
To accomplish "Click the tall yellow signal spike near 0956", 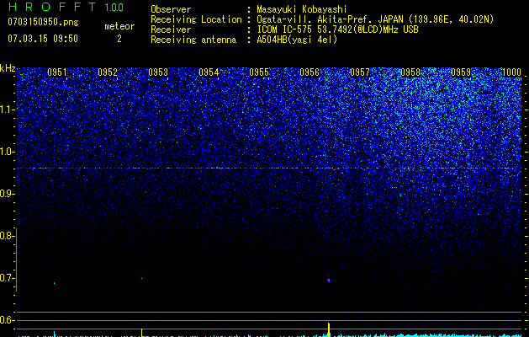I will [x=329, y=329].
